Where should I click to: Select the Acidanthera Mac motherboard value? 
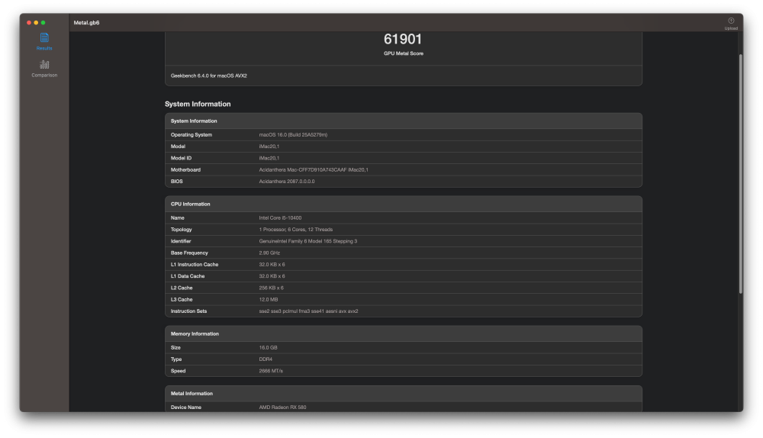[x=314, y=170]
